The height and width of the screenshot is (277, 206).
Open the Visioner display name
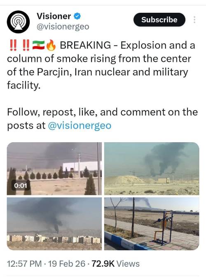[x=54, y=16]
